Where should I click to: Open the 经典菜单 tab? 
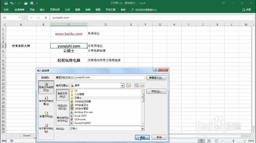[20, 10]
